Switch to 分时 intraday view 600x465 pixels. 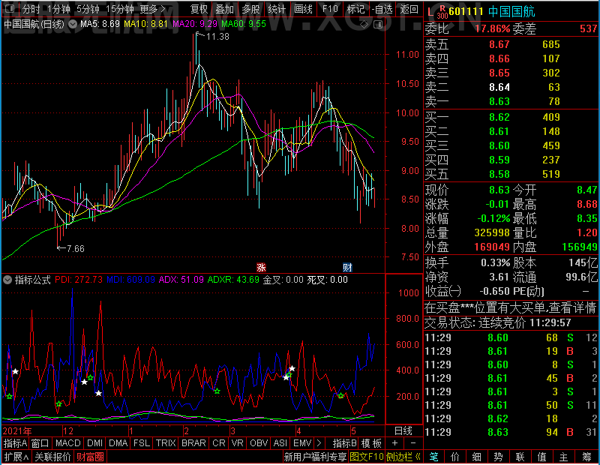pos(31,9)
